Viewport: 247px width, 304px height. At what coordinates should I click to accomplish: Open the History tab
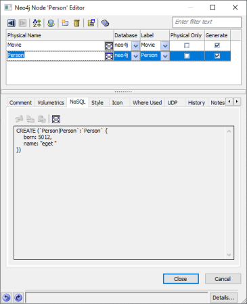[196, 103]
